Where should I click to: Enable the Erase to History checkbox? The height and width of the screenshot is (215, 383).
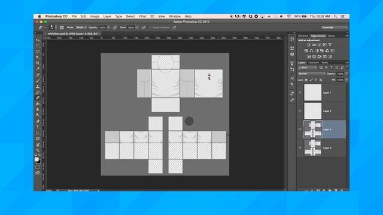(150, 27)
